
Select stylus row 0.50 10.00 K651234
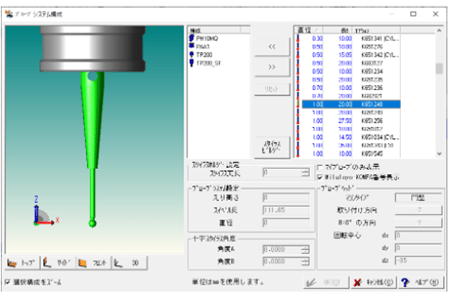(x=347, y=71)
